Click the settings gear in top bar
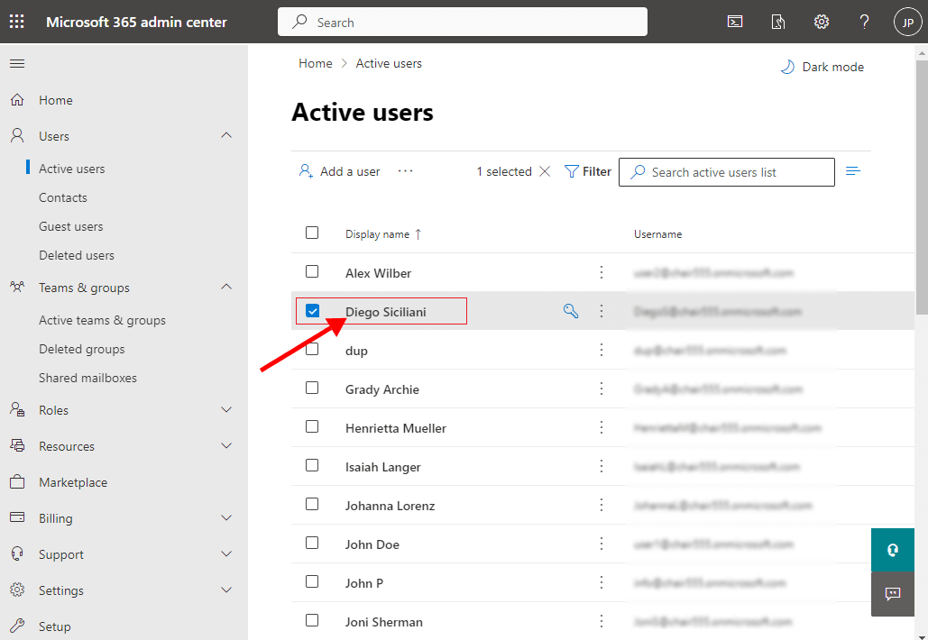This screenshot has height=640, width=928. pyautogui.click(x=821, y=22)
